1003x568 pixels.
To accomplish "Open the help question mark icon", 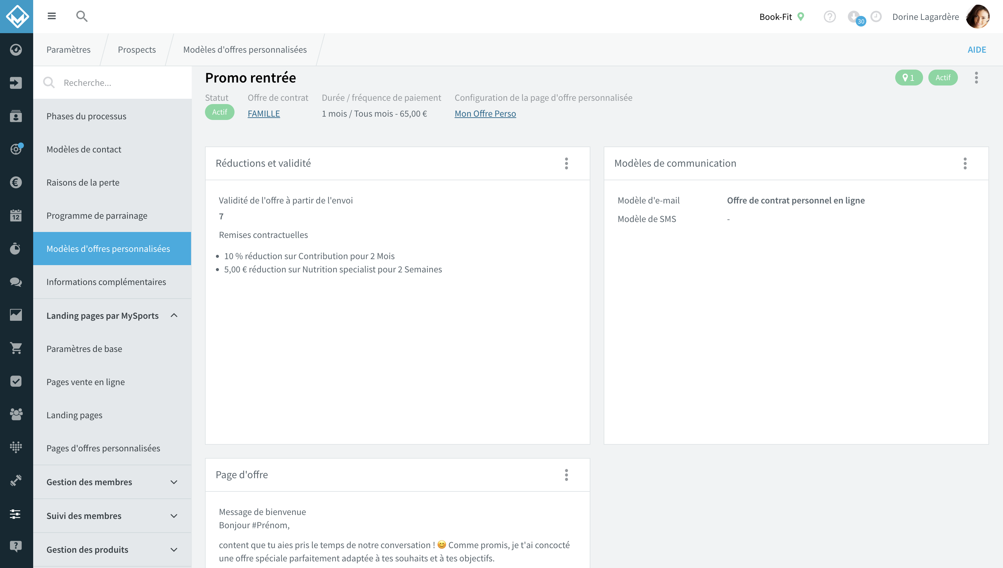I will [829, 17].
